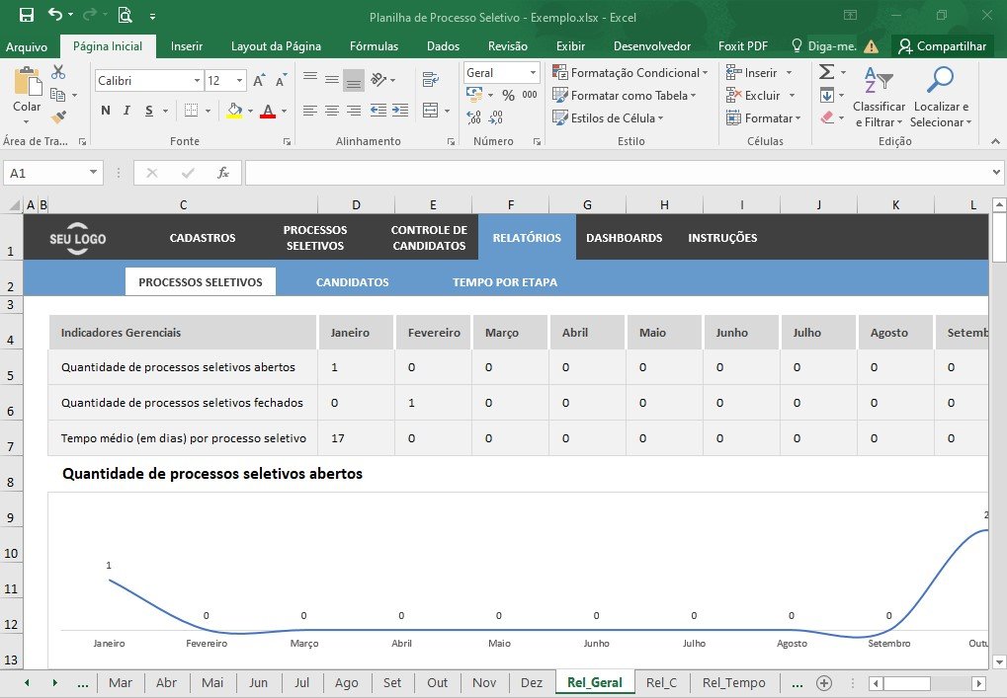Open the Fill down arrow icon
Image resolution: width=1007 pixels, height=698 pixels.
point(827,96)
